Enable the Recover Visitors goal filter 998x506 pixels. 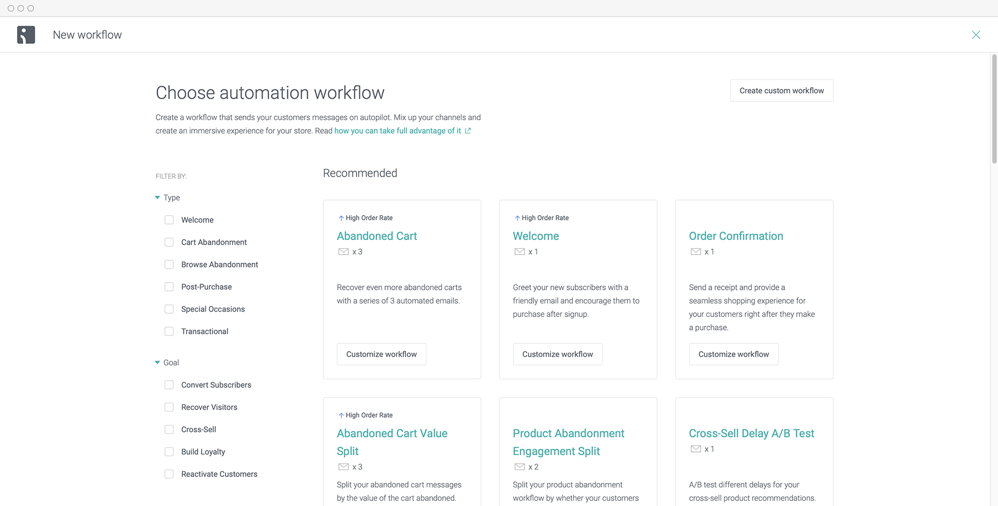coord(169,407)
